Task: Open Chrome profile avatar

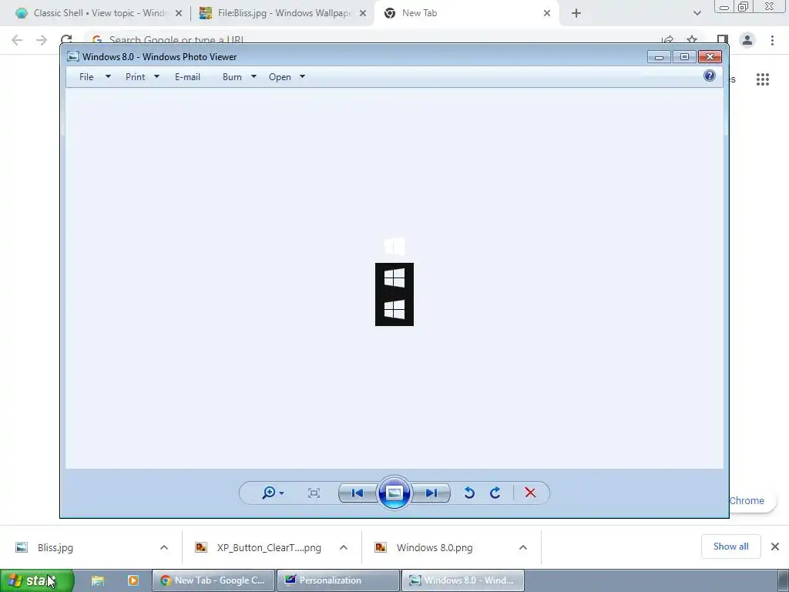Action: click(747, 40)
